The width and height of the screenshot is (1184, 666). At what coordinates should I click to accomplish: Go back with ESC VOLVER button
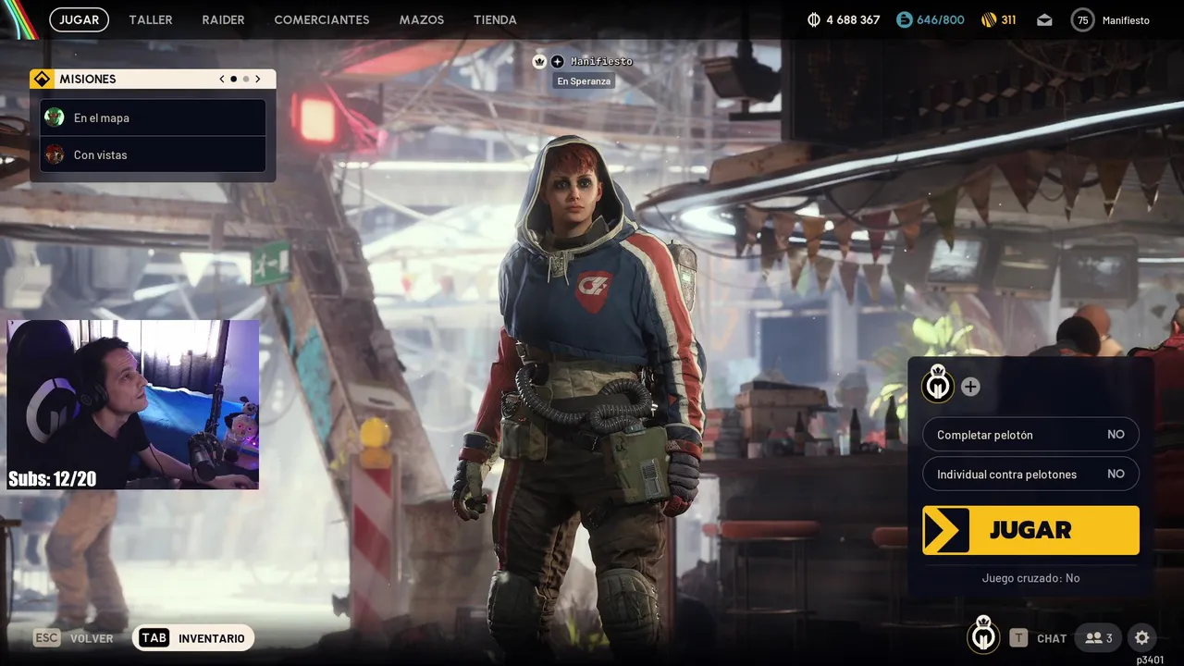click(73, 638)
